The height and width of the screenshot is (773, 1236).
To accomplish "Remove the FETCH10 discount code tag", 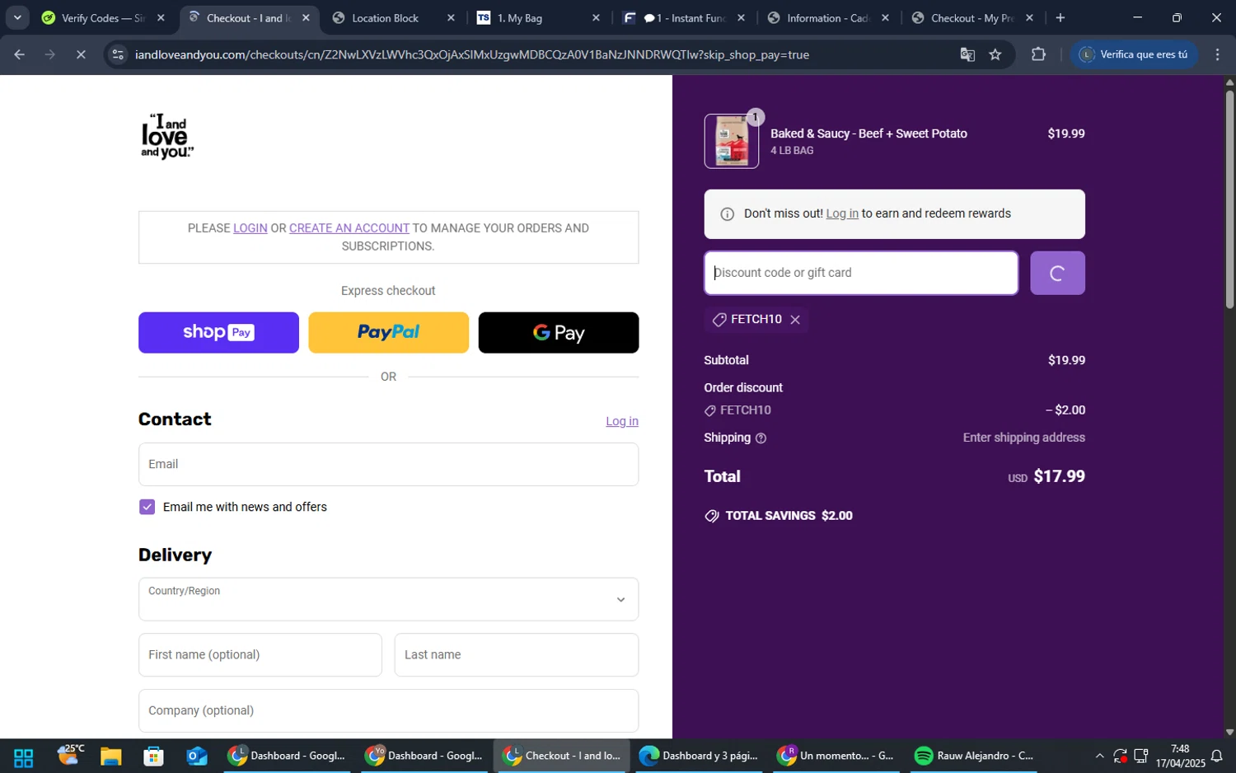I will coord(795,320).
